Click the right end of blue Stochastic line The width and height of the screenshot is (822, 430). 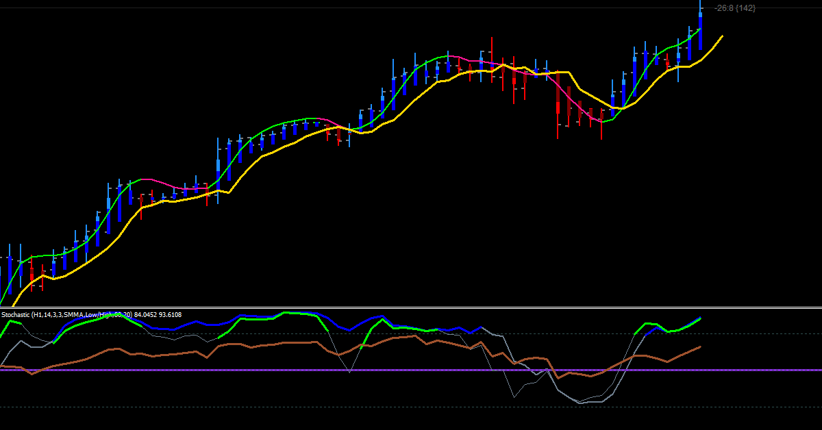pos(699,318)
